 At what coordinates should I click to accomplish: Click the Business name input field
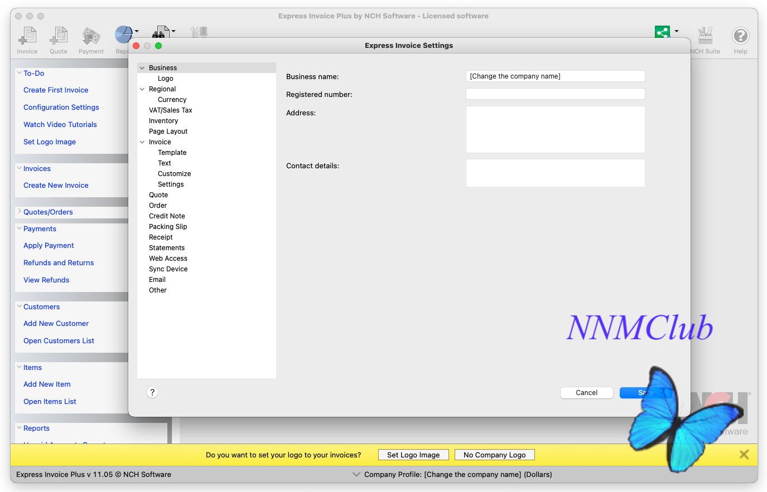[x=555, y=76]
